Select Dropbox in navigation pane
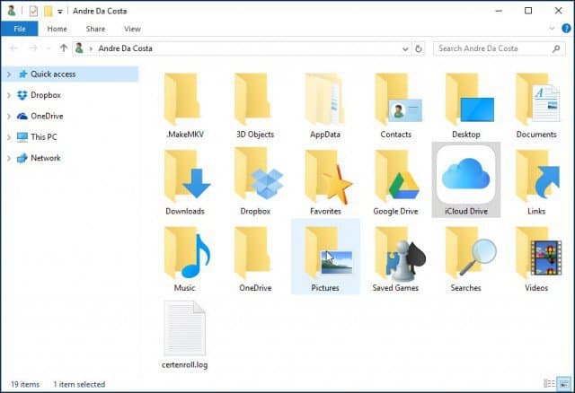Image resolution: width=575 pixels, height=393 pixels. (x=46, y=95)
